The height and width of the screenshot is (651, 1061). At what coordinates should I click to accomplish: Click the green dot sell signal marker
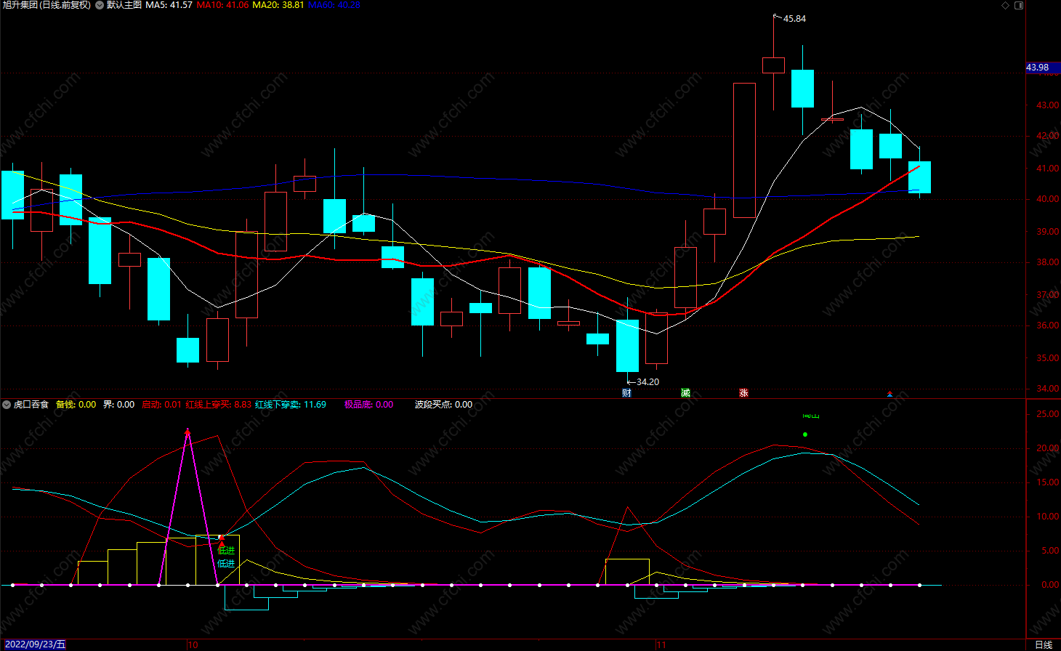pyautogui.click(x=805, y=434)
